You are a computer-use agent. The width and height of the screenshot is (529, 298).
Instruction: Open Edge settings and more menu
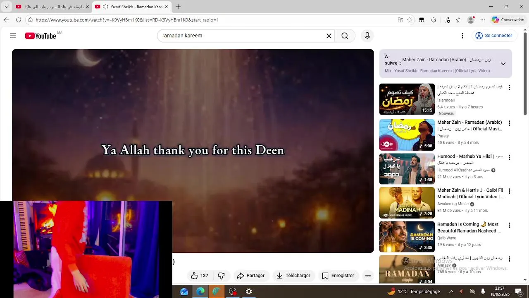pos(483,20)
